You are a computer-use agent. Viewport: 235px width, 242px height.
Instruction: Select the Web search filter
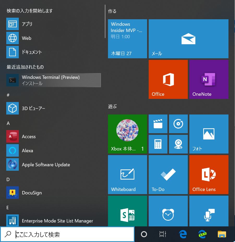click(53, 38)
